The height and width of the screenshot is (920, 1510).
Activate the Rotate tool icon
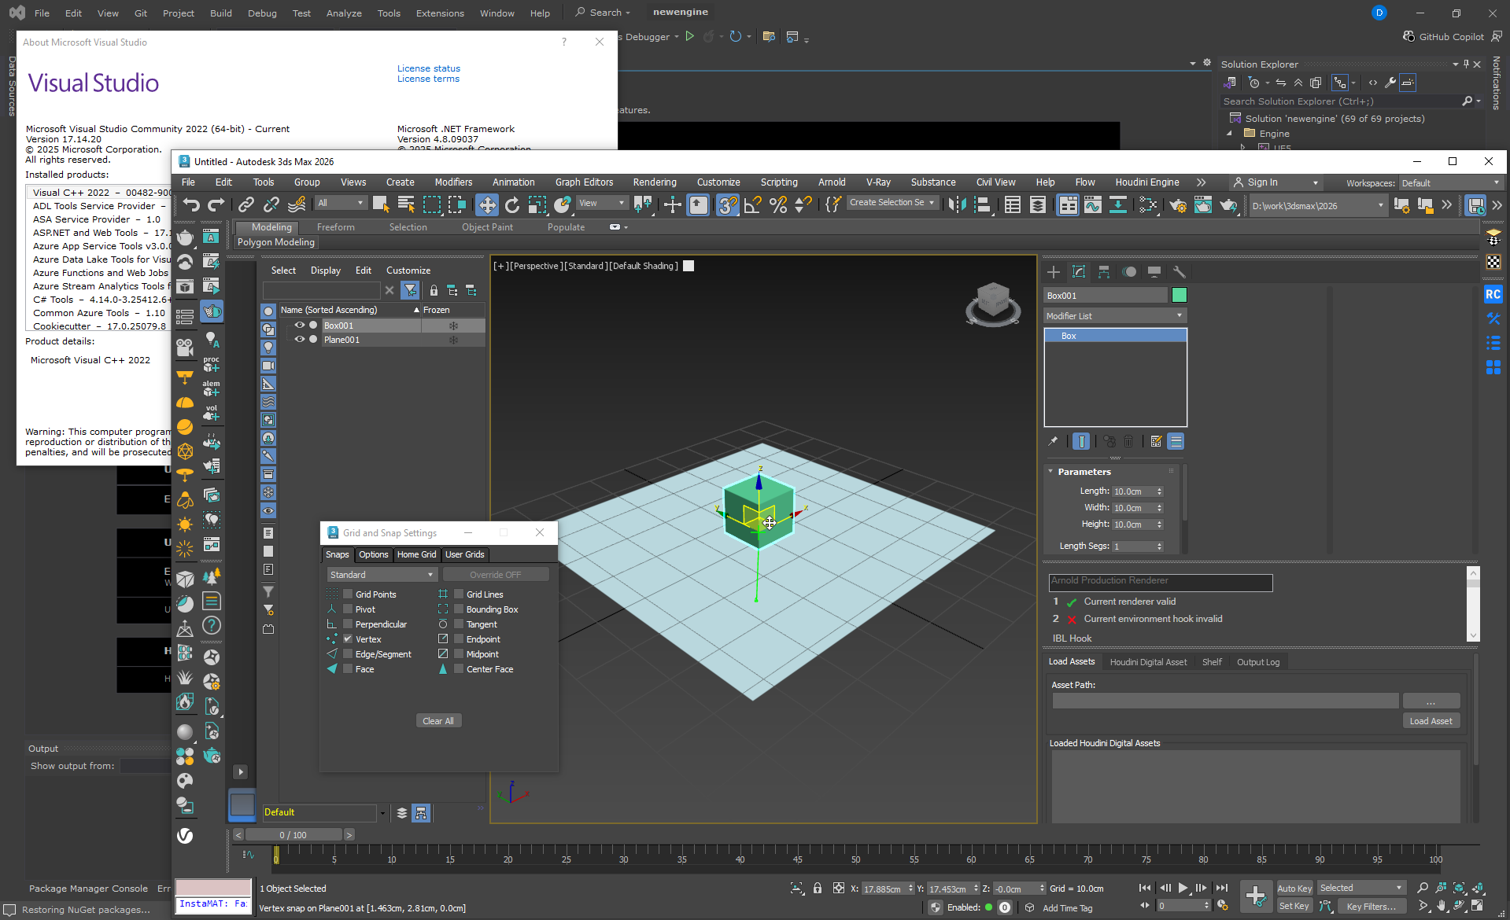click(512, 205)
